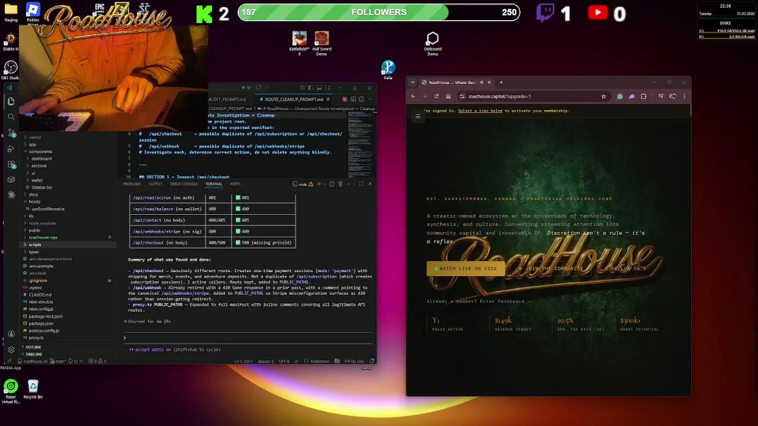
Task: Open the Explorer view in VS Code activity bar
Action: 11,101
